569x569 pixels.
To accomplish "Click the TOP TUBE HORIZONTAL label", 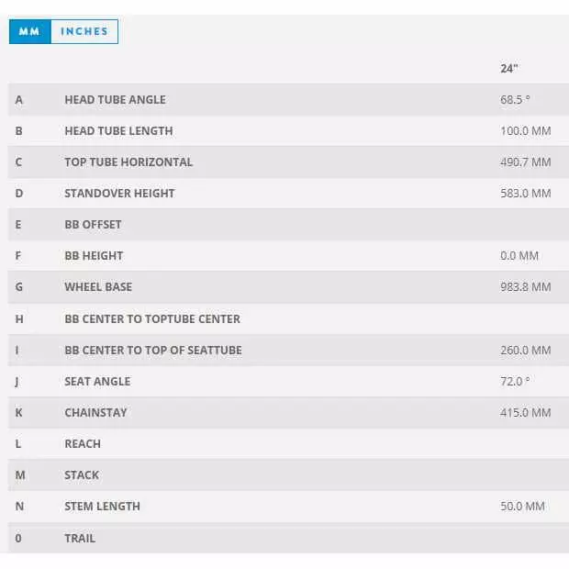I will 128,162.
